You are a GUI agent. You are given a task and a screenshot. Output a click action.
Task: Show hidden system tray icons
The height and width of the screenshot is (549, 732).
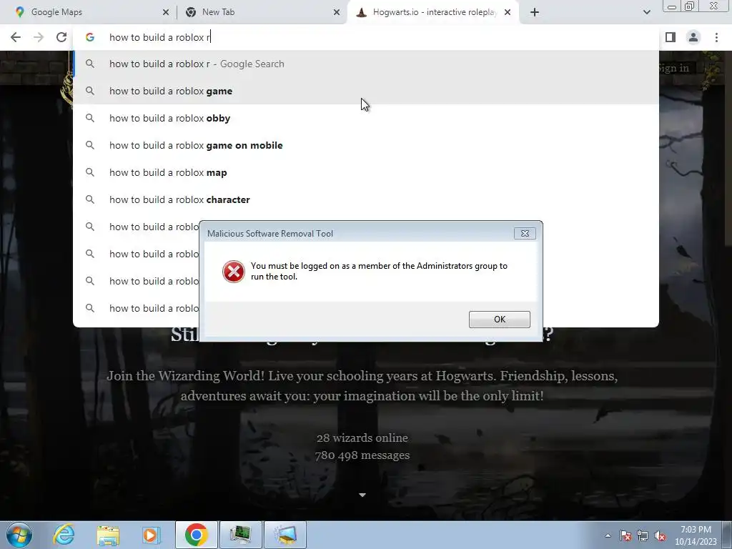click(x=608, y=535)
